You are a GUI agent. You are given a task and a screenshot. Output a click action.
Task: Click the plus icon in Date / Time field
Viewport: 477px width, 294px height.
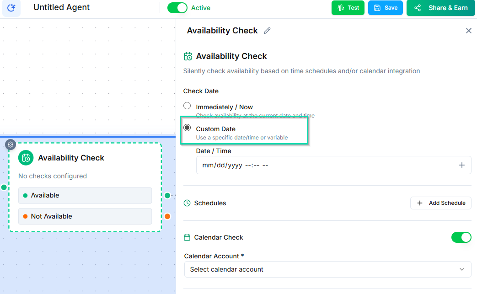(x=461, y=165)
